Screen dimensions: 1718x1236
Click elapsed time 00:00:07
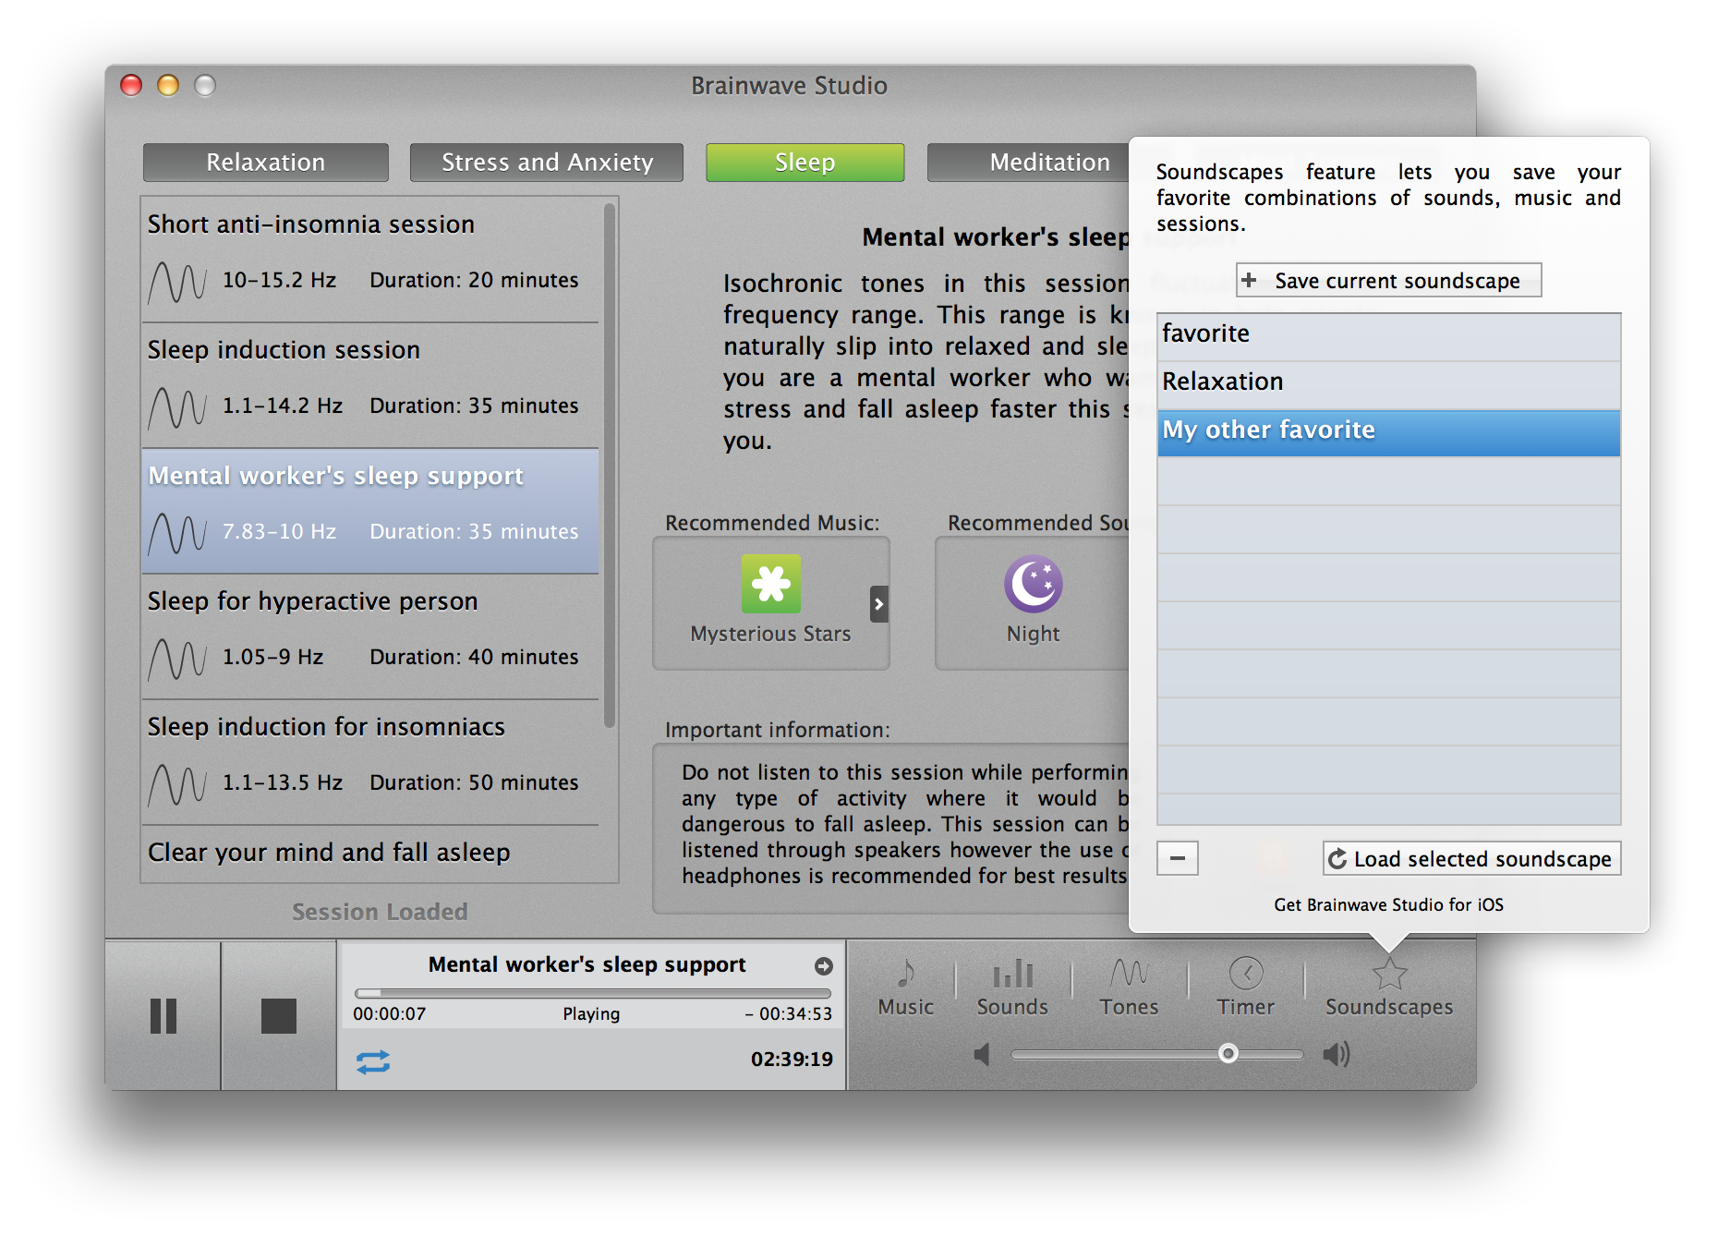click(389, 1013)
